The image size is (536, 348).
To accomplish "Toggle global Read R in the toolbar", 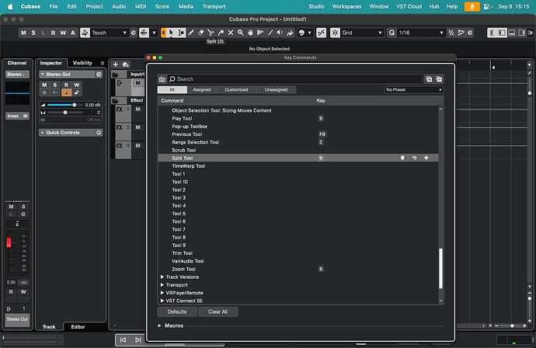I will pyautogui.click(x=53, y=33).
